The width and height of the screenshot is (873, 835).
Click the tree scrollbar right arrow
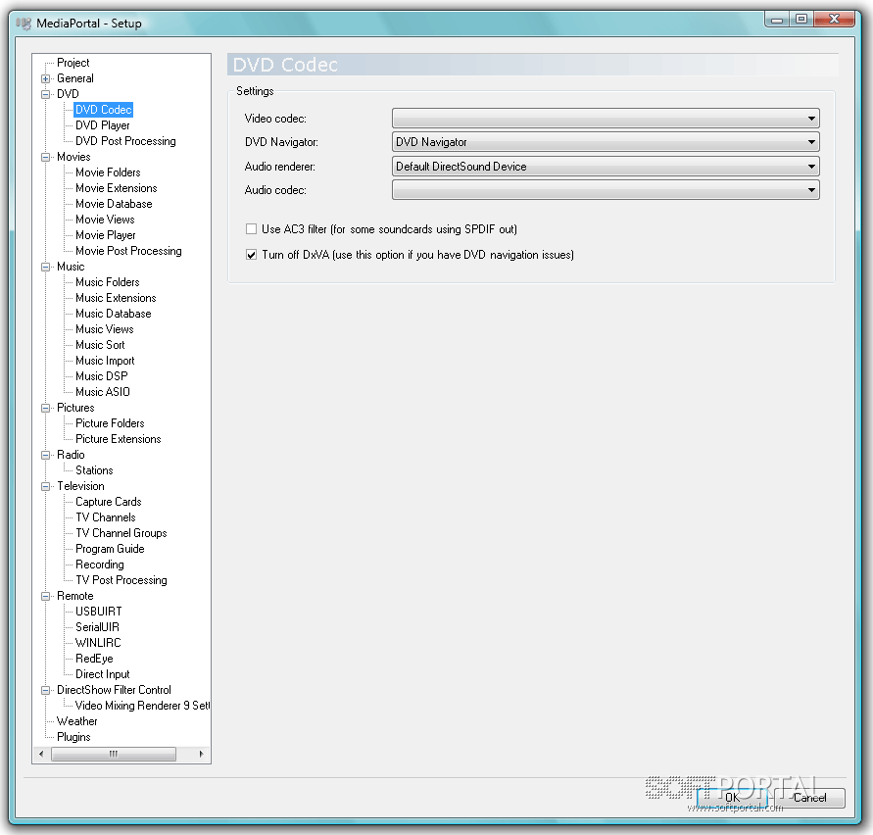tap(202, 755)
